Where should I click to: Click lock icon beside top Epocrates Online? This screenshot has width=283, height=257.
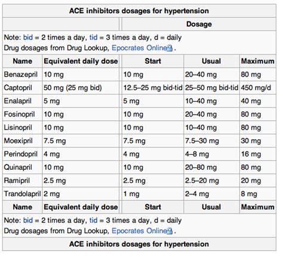click(170, 48)
